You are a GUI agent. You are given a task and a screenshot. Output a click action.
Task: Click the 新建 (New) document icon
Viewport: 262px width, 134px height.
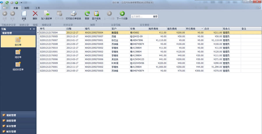(x=24, y=14)
